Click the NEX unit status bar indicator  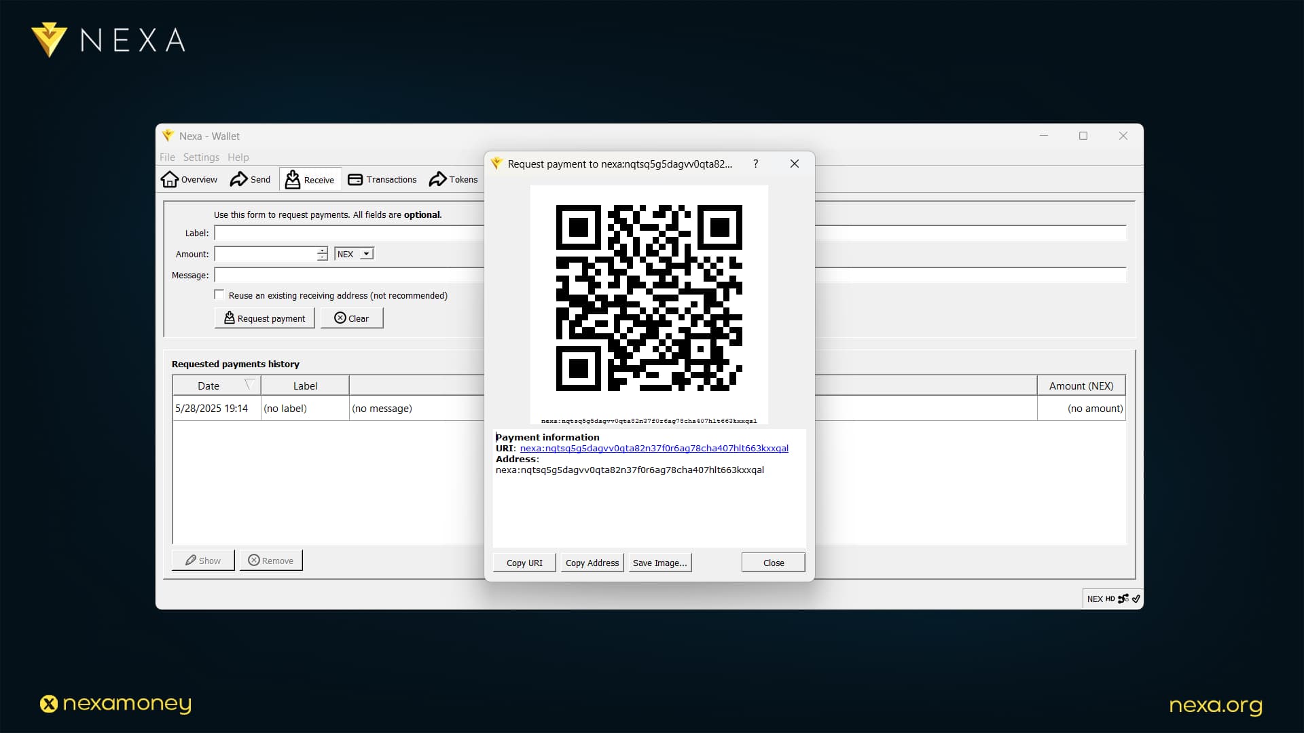coord(1095,599)
